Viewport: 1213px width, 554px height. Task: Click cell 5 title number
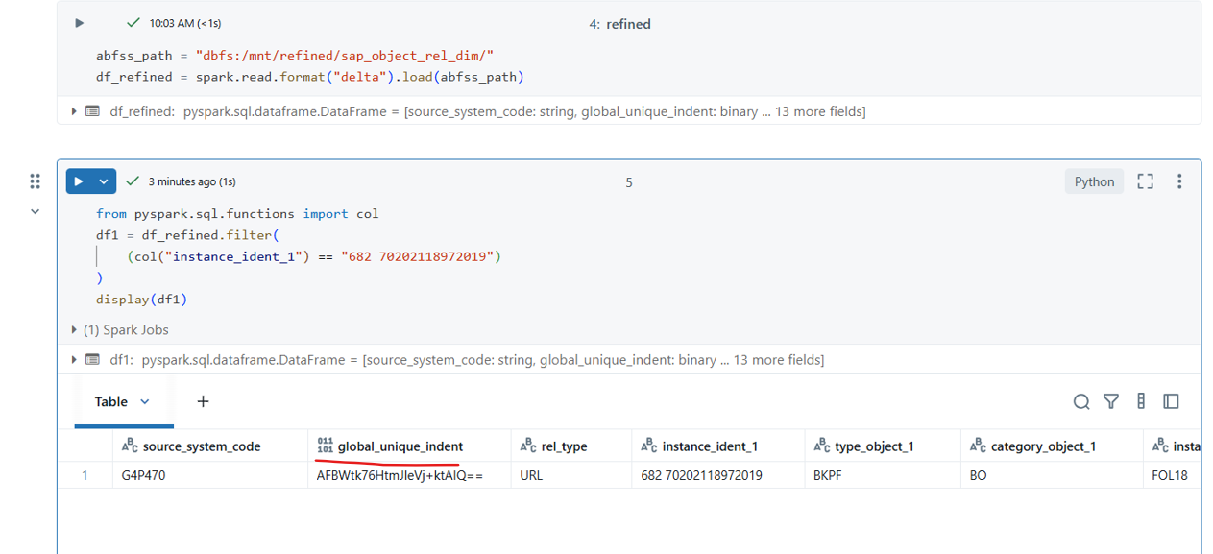point(629,182)
